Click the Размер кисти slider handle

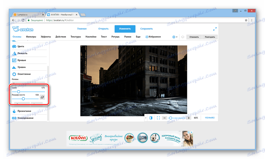[x=23, y=99]
